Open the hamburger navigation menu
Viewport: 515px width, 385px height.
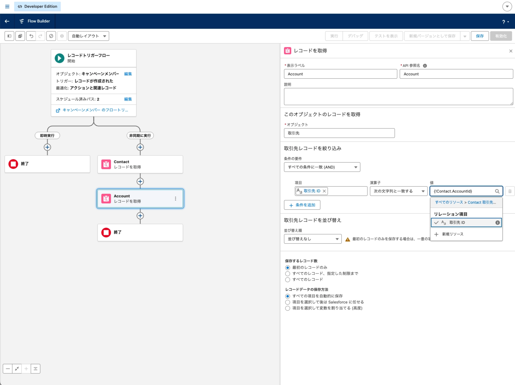pos(7,6)
